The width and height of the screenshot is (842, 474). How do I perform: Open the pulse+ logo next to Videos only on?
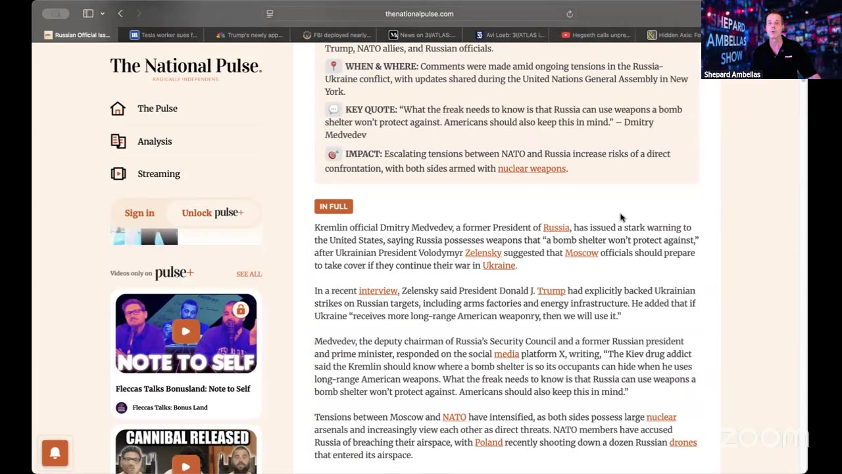coord(174,273)
